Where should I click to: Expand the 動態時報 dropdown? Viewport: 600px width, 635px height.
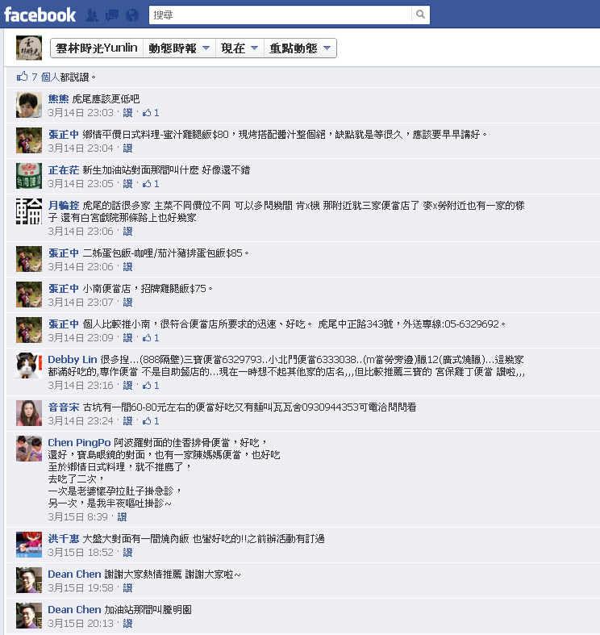(x=179, y=48)
